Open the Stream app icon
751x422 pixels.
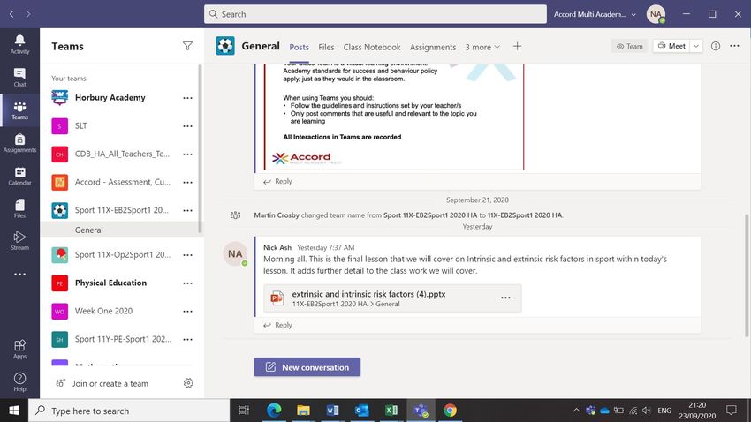[x=19, y=241]
